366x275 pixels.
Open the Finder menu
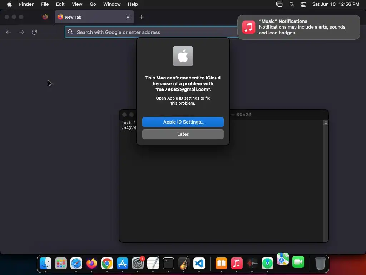pyautogui.click(x=26, y=4)
